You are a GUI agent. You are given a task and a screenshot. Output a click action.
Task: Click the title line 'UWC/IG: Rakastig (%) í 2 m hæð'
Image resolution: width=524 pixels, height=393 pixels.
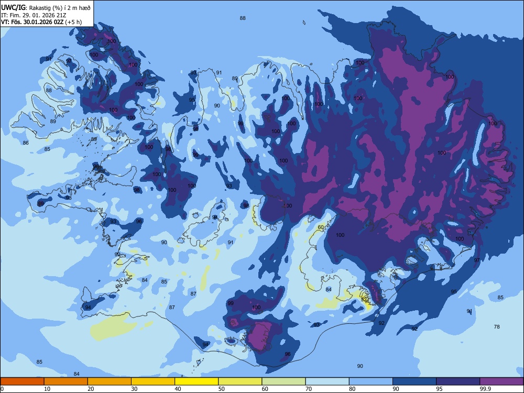tap(46, 8)
